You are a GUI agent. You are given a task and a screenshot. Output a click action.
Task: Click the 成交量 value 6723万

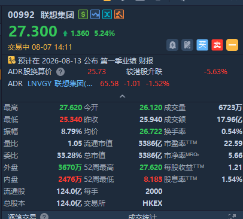(x=230, y=108)
